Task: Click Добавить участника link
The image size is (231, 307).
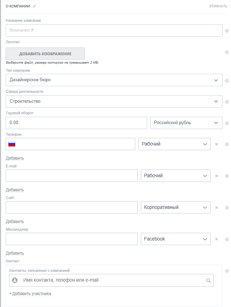Action: coord(31,294)
